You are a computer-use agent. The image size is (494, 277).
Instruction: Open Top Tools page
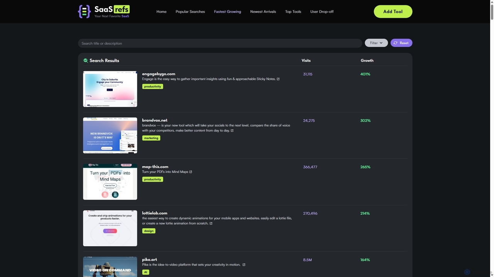293,12
